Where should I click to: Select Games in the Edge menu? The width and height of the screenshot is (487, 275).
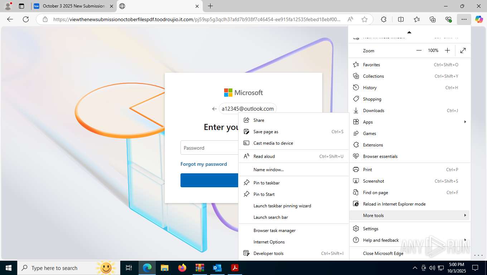point(409,134)
